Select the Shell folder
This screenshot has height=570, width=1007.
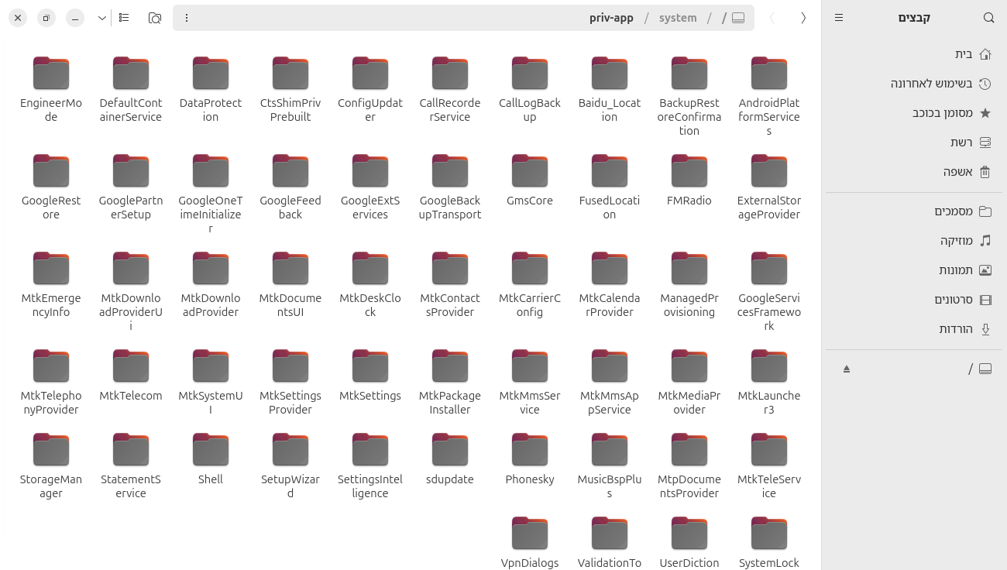pos(211,459)
